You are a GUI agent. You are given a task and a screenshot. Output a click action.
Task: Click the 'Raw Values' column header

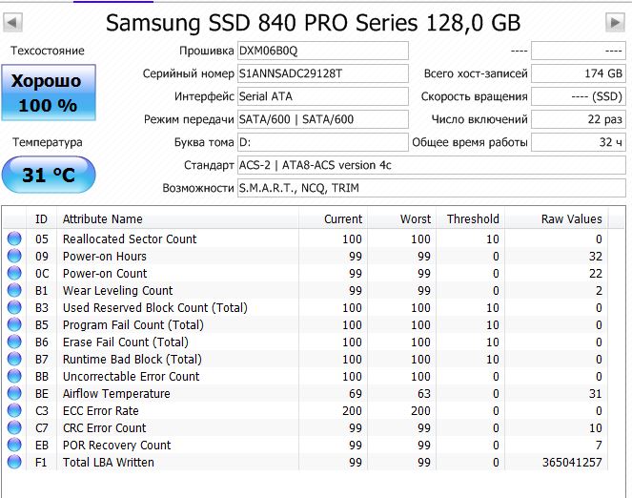click(x=571, y=218)
